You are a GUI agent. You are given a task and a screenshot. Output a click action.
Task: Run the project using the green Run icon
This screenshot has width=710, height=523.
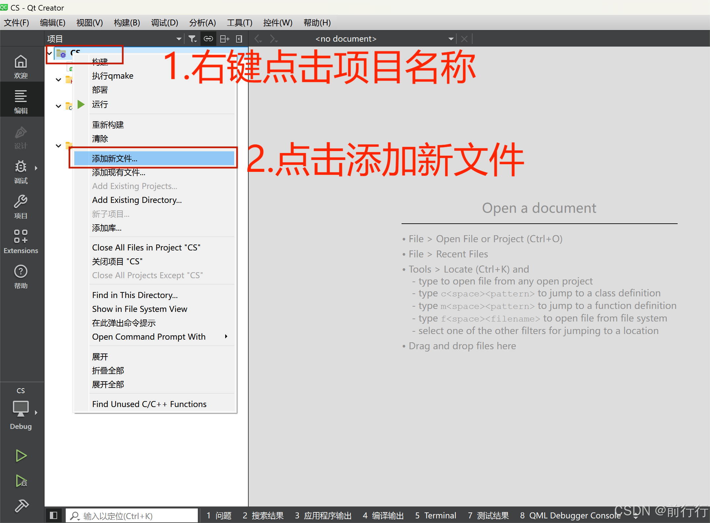coord(21,455)
